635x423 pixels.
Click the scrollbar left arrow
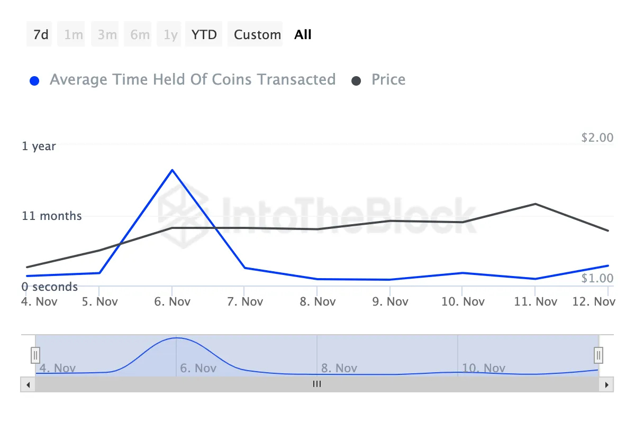click(x=28, y=384)
